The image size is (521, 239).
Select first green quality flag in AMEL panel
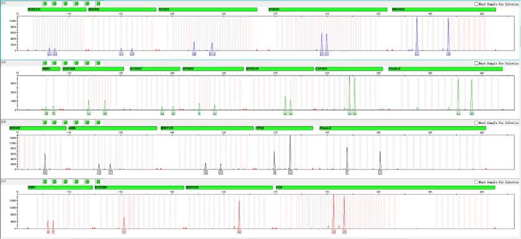click(45, 63)
